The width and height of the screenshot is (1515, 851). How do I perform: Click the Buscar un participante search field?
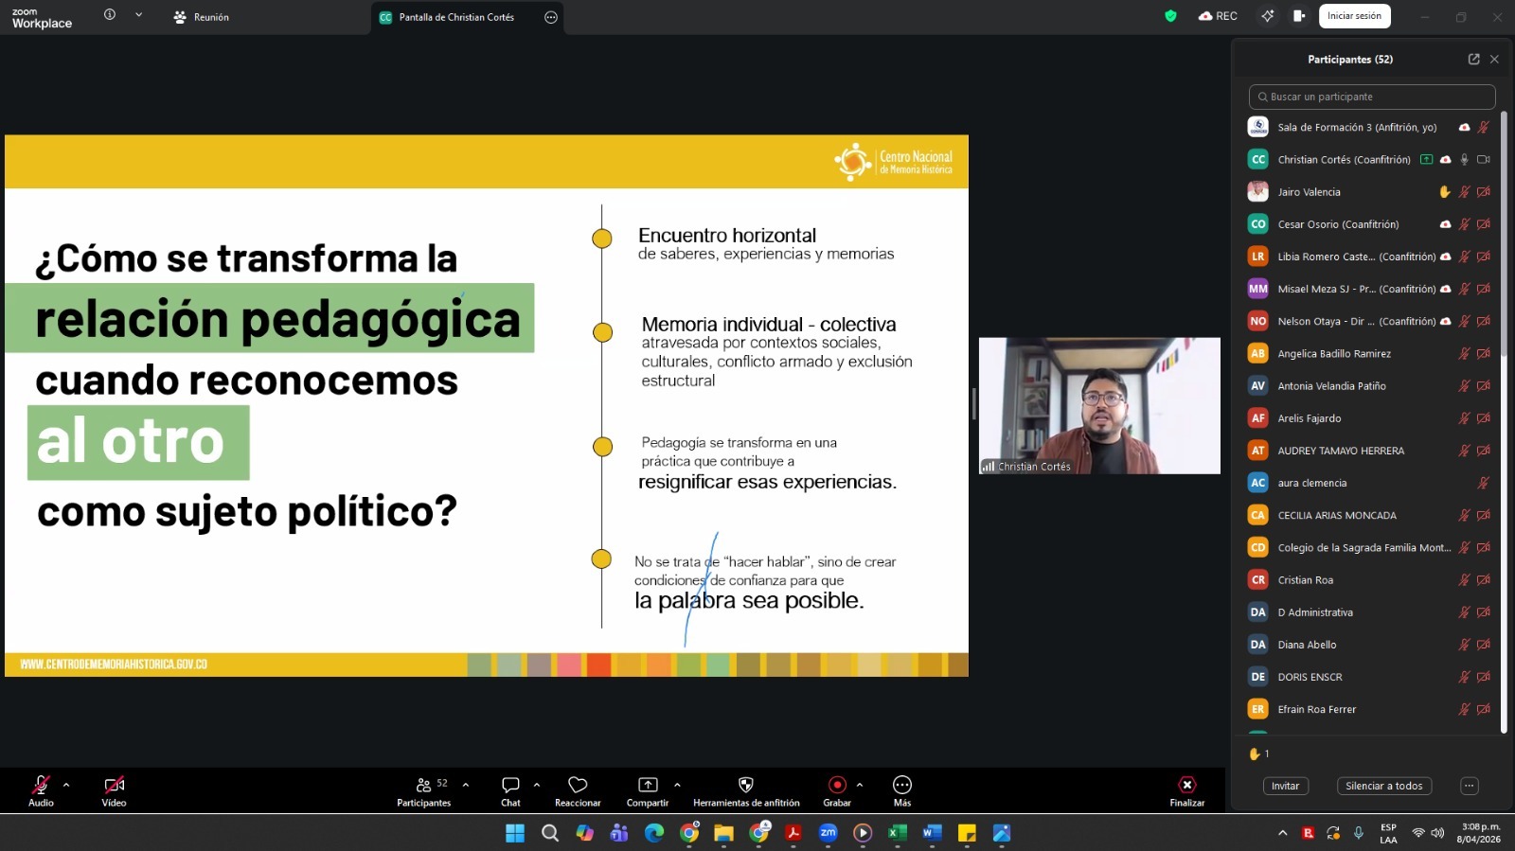tap(1373, 97)
